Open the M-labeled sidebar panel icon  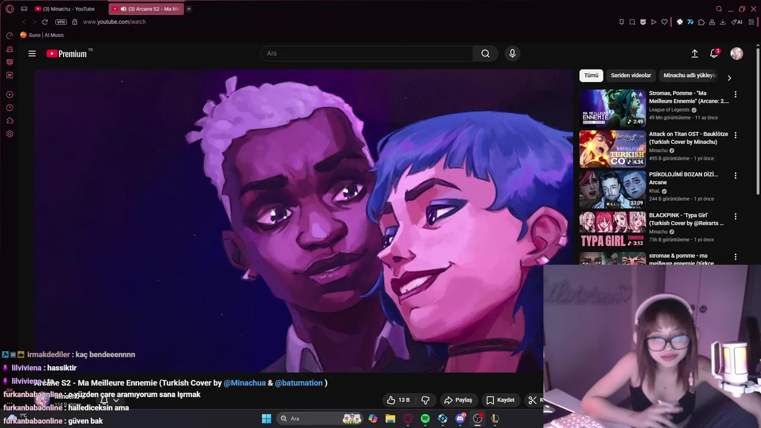[x=10, y=75]
